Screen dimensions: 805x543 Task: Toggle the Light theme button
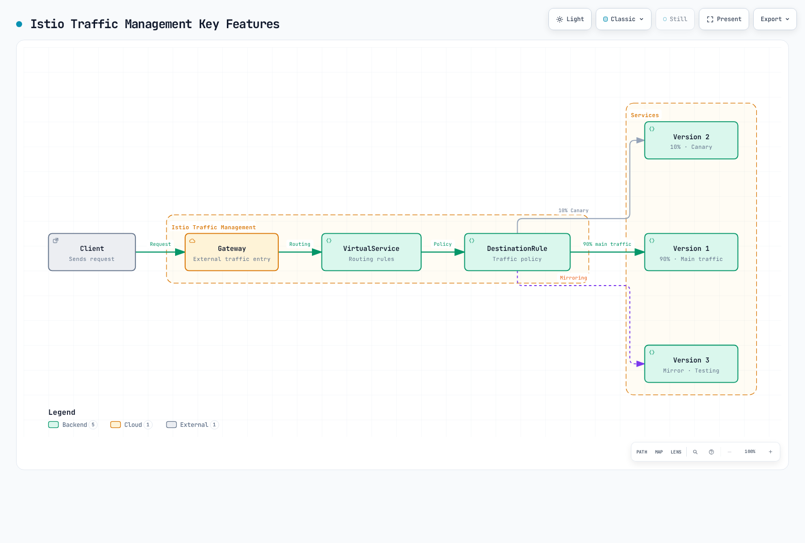tap(570, 19)
